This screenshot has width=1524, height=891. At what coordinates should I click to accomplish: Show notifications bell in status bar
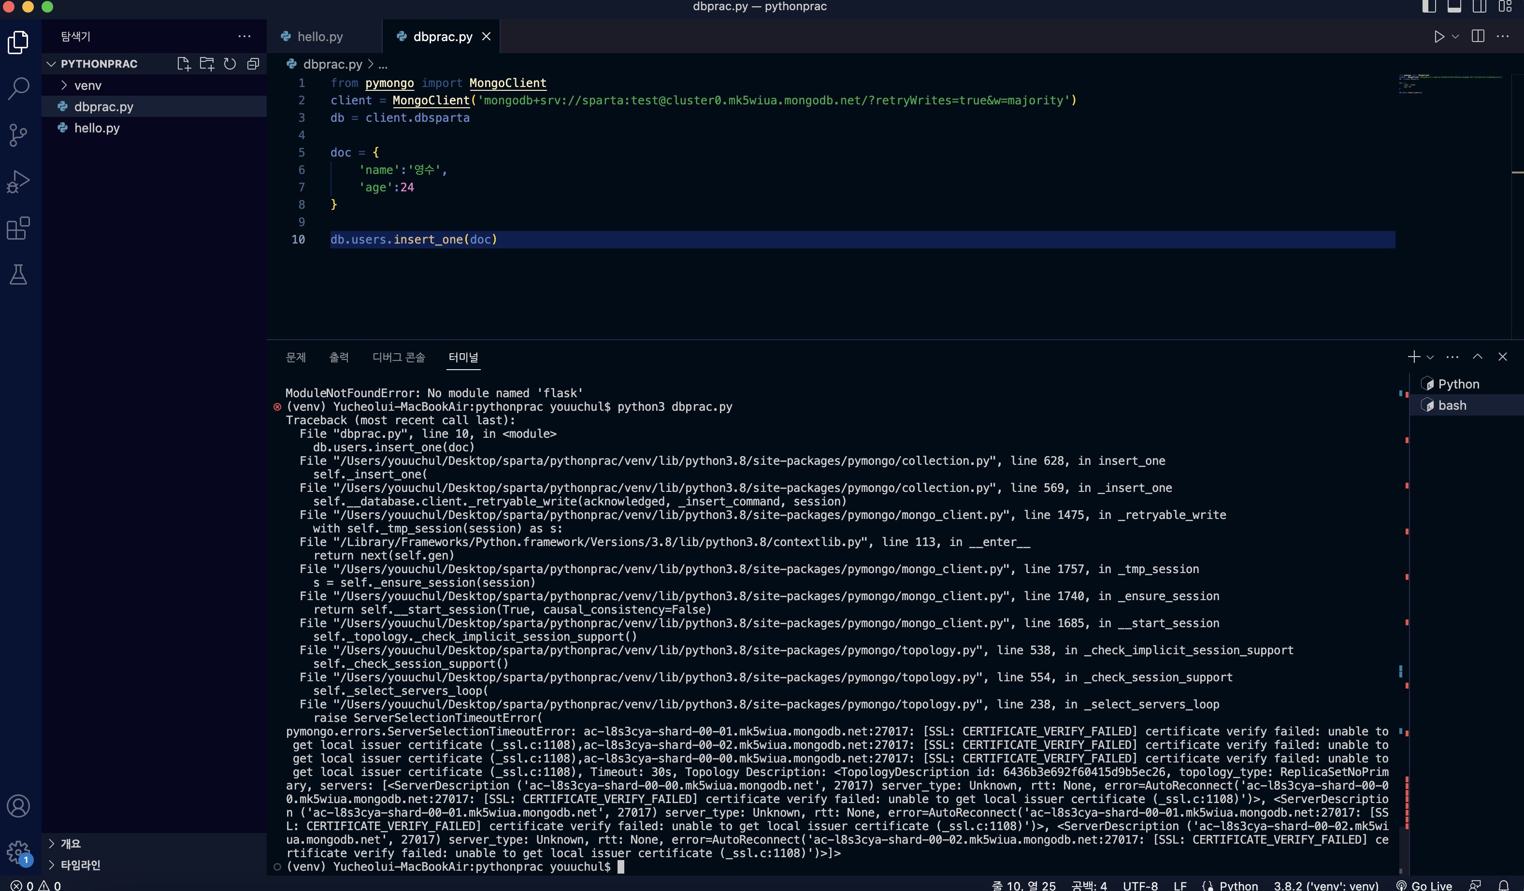[x=1503, y=885]
